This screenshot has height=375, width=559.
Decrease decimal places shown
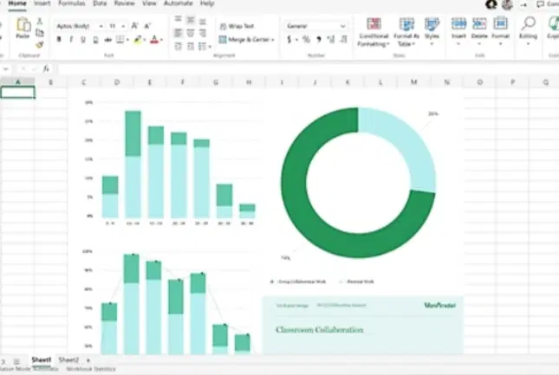[344, 39]
